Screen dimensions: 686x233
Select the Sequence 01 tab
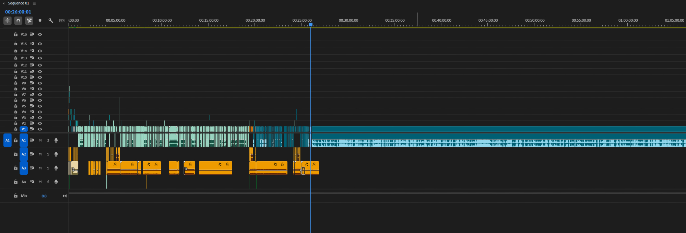pyautogui.click(x=19, y=3)
